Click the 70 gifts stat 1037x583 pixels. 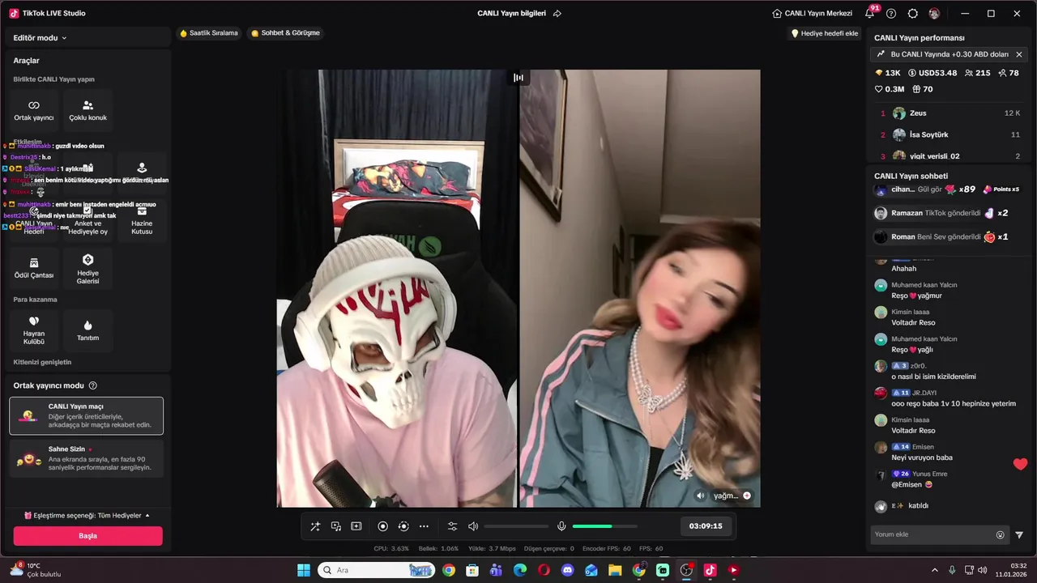(923, 89)
